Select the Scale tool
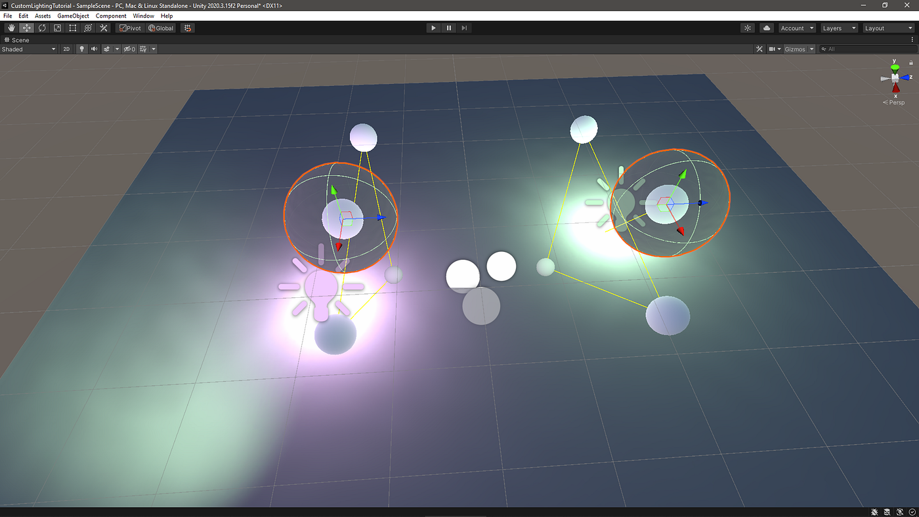 coord(57,28)
